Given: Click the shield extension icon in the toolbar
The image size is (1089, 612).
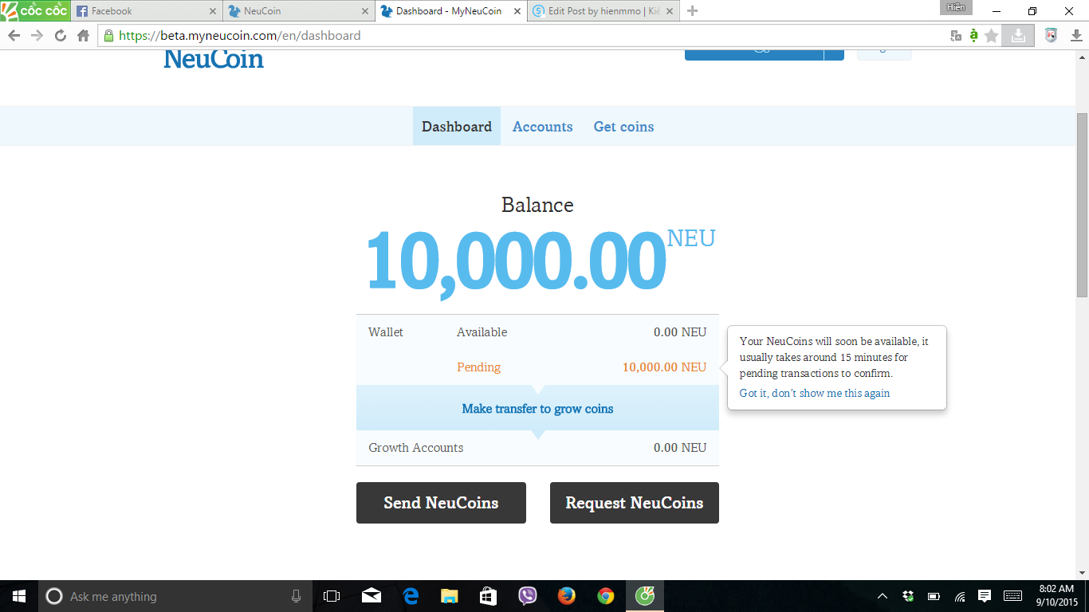Looking at the screenshot, I should [x=1051, y=36].
